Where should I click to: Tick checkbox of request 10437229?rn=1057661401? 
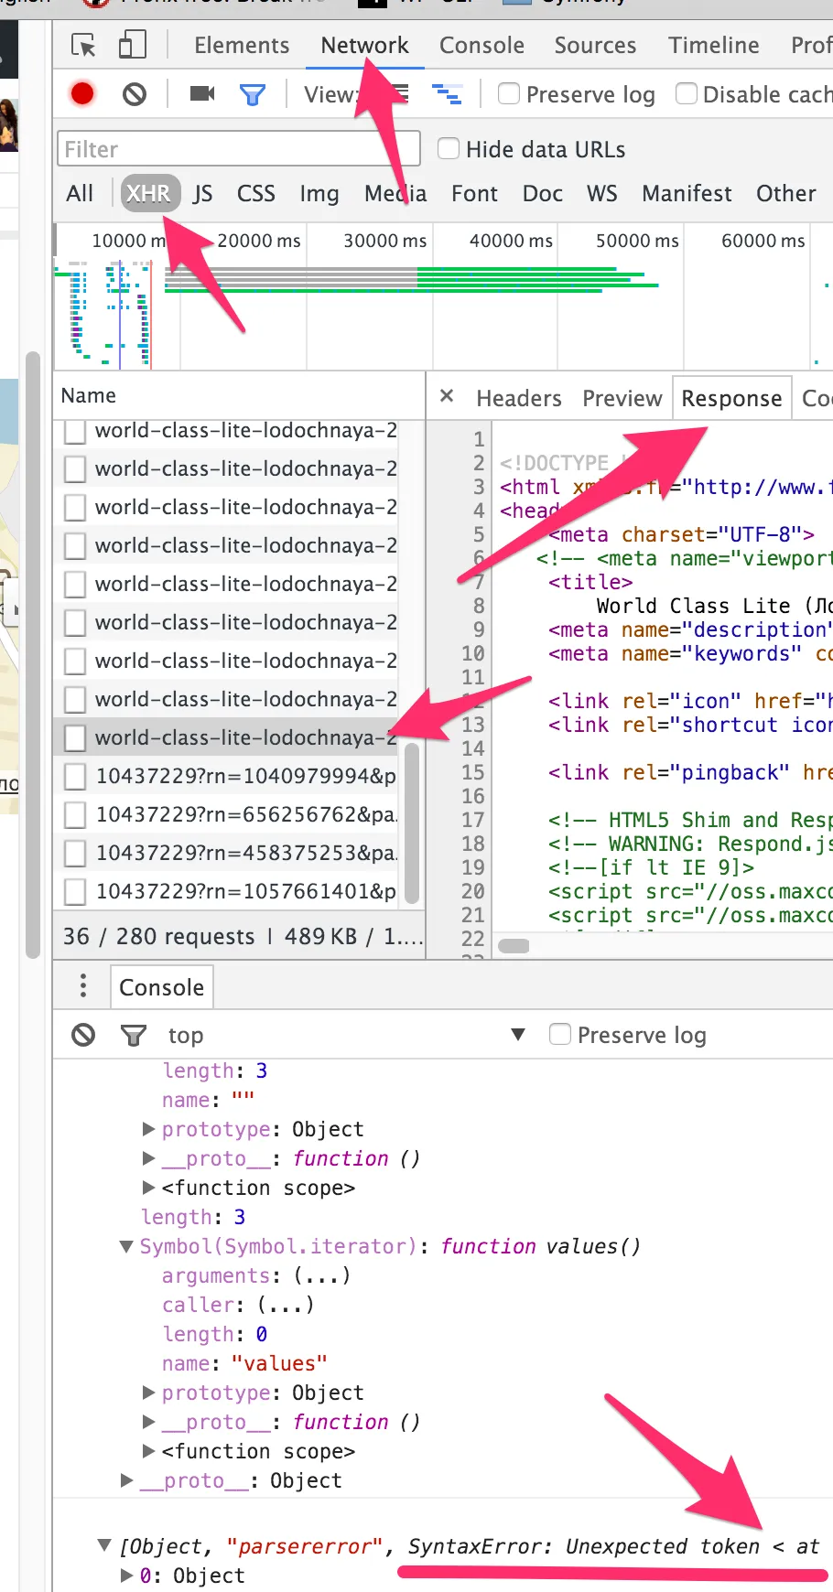pyautogui.click(x=75, y=891)
